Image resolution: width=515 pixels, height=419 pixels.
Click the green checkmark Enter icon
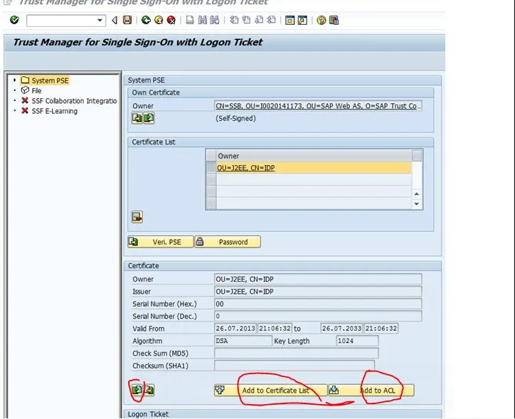coord(14,21)
